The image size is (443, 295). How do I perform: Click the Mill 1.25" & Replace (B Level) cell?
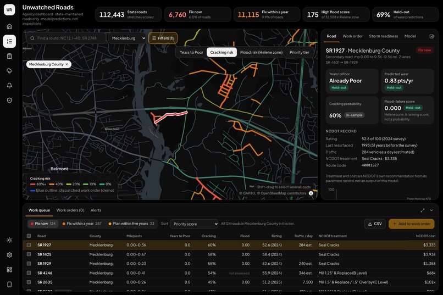[x=342, y=273]
